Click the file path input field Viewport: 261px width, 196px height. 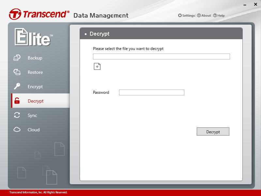point(161,57)
